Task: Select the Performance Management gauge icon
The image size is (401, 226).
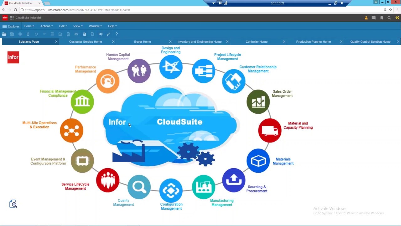Action: pos(108,81)
